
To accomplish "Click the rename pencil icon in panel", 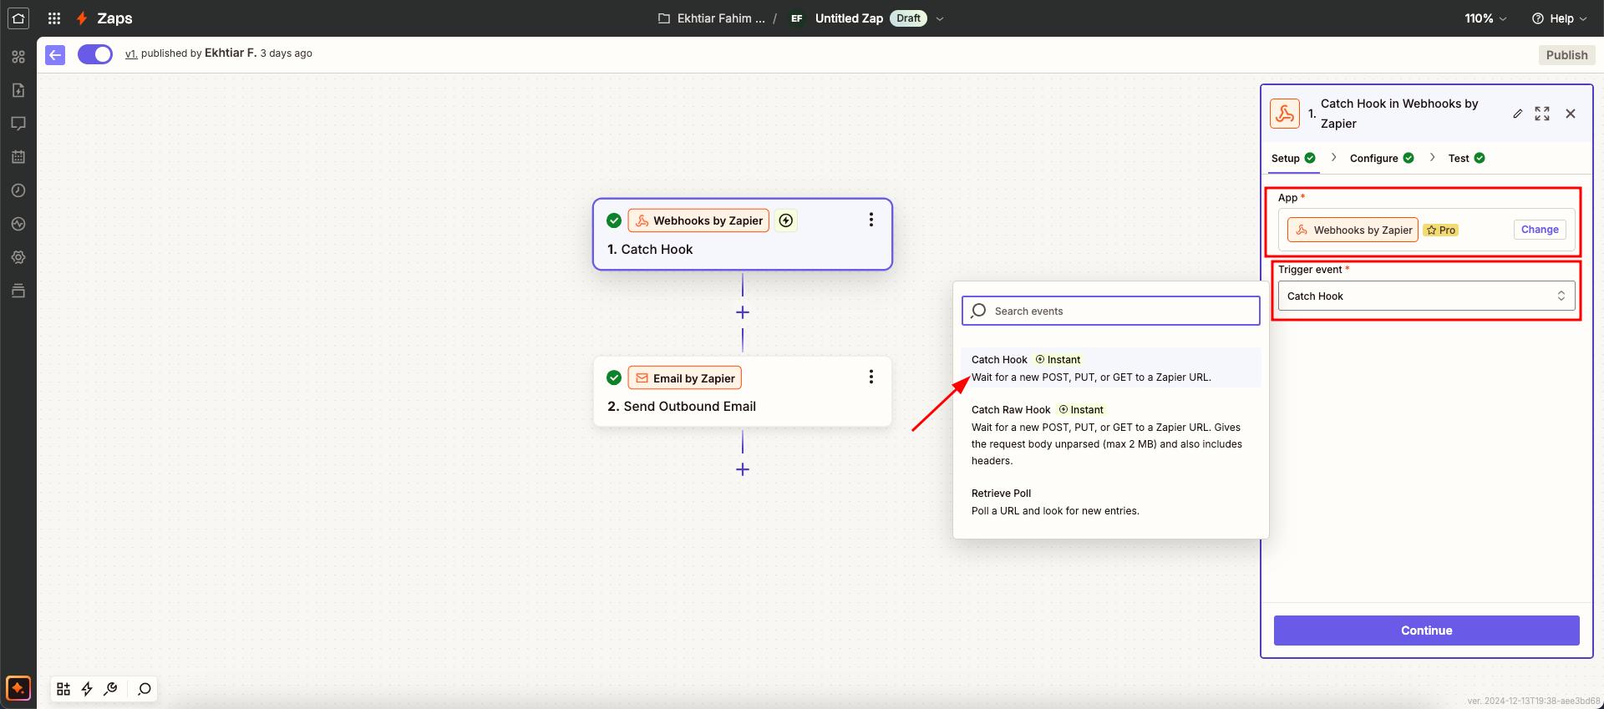I will (x=1517, y=114).
